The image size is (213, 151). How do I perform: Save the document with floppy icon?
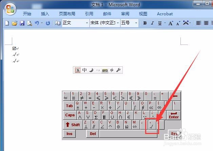tap(22, 23)
